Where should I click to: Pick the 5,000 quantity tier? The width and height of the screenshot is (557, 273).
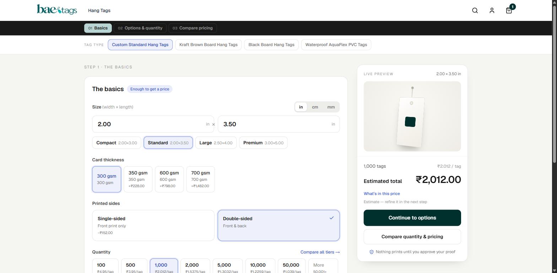coord(228,266)
